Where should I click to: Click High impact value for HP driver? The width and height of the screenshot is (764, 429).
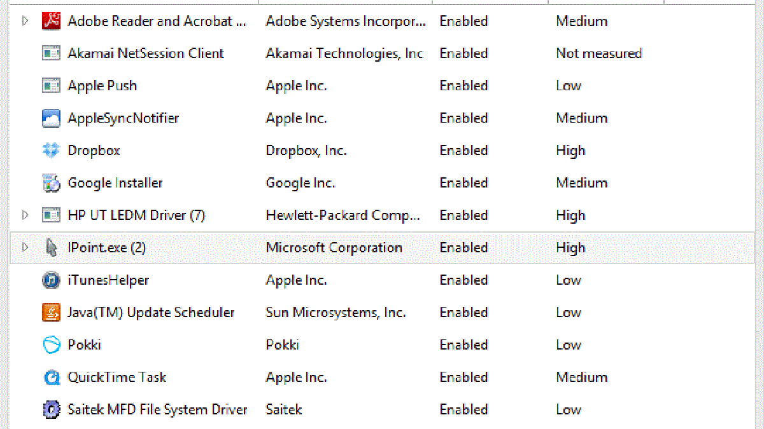[570, 215]
